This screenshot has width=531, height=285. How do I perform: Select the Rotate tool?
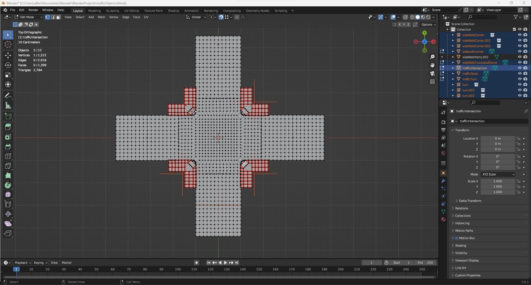(8, 65)
